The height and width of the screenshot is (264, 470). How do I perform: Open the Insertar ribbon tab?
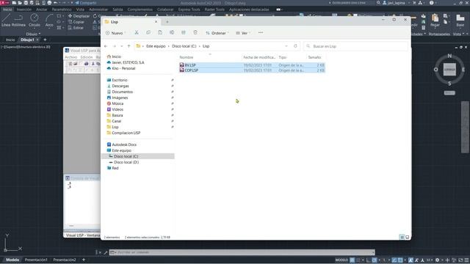click(x=24, y=10)
